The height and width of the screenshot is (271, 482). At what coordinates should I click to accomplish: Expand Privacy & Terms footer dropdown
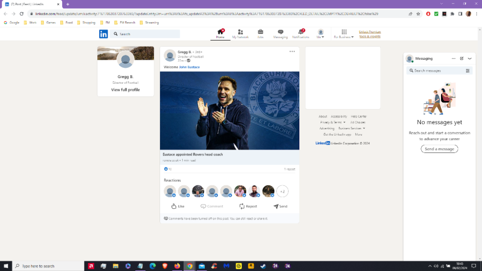333,122
